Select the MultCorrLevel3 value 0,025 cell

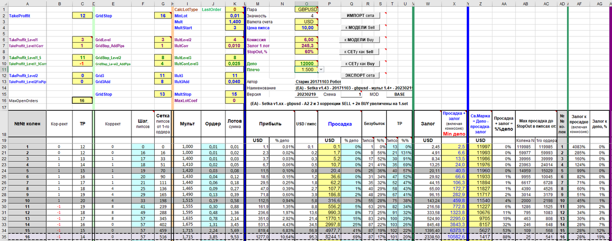click(x=234, y=63)
